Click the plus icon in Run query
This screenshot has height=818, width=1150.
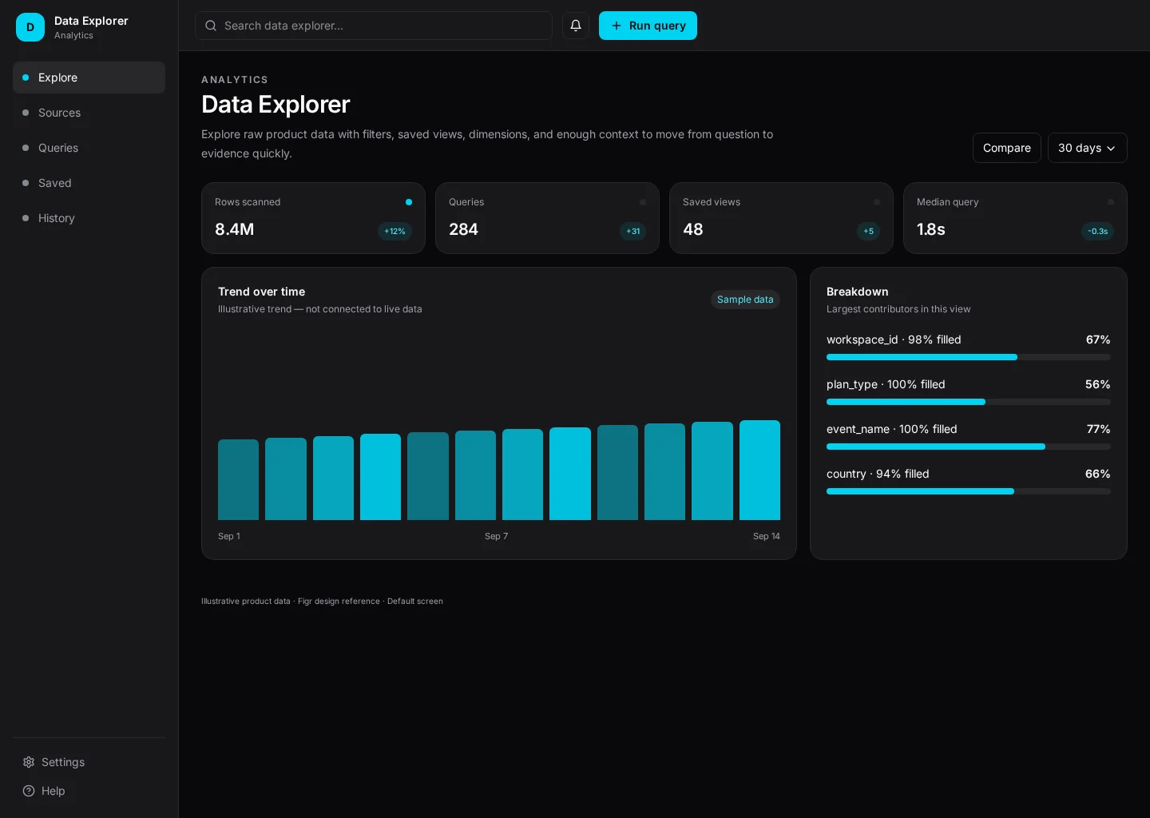(x=617, y=26)
